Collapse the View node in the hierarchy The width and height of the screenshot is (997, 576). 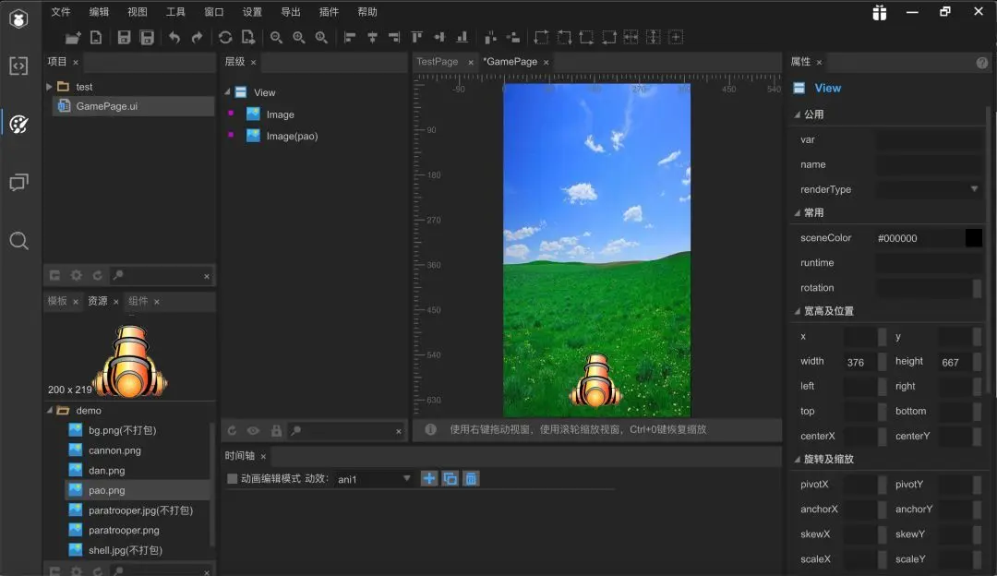227,92
